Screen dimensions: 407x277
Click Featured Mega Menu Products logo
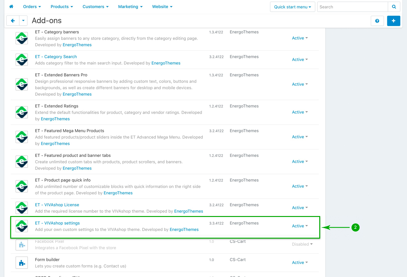(22, 137)
